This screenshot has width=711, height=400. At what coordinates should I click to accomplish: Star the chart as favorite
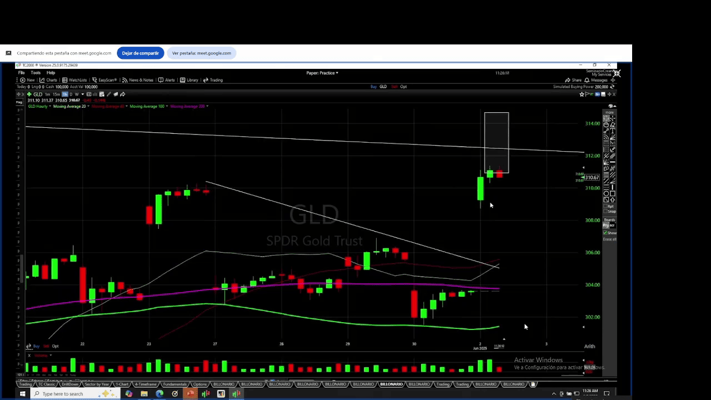[582, 94]
